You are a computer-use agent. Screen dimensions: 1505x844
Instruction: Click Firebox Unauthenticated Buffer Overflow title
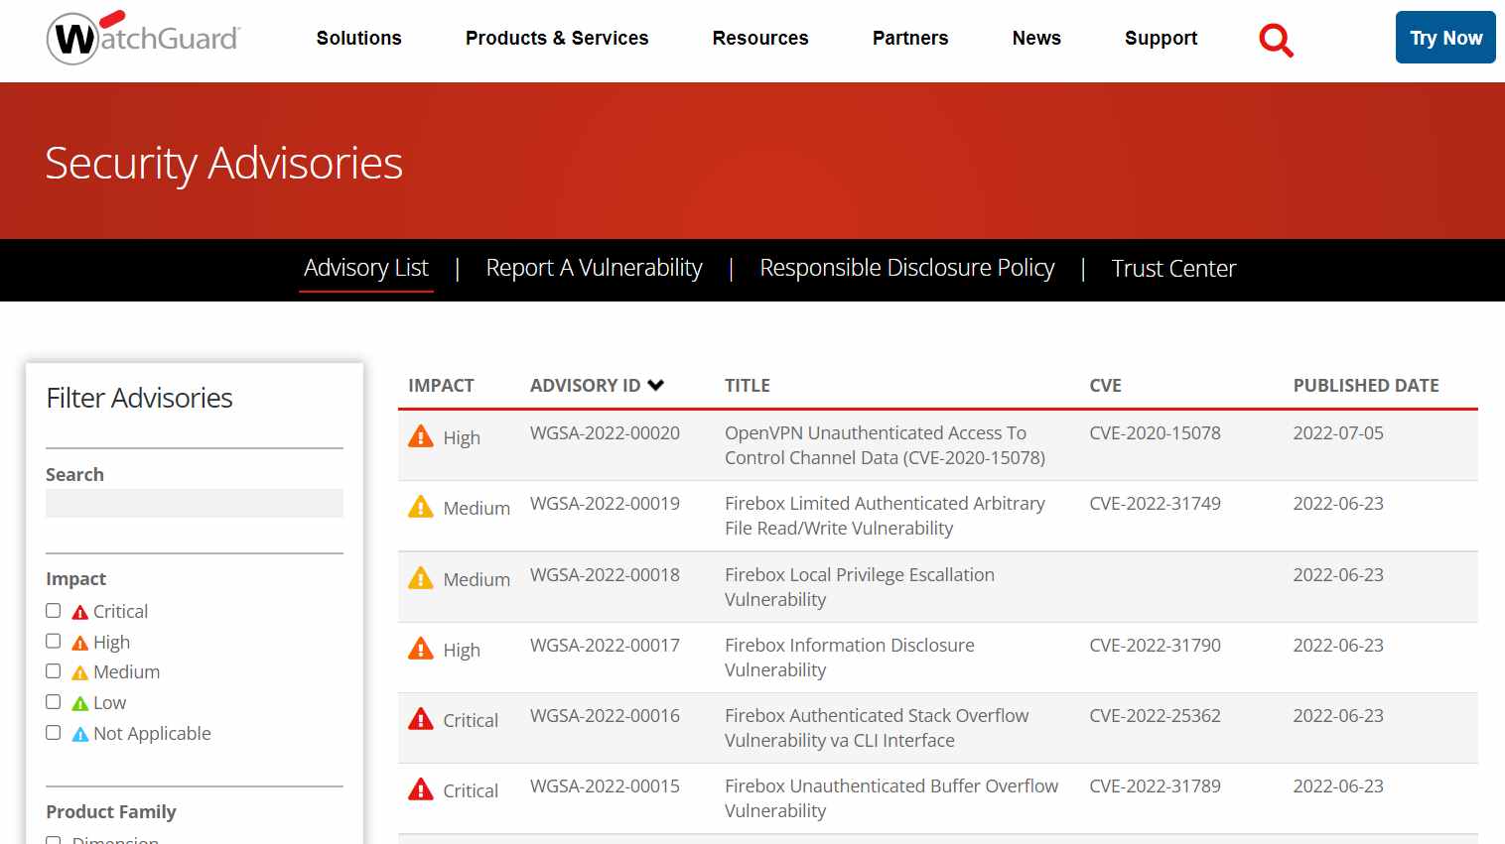[891, 798]
